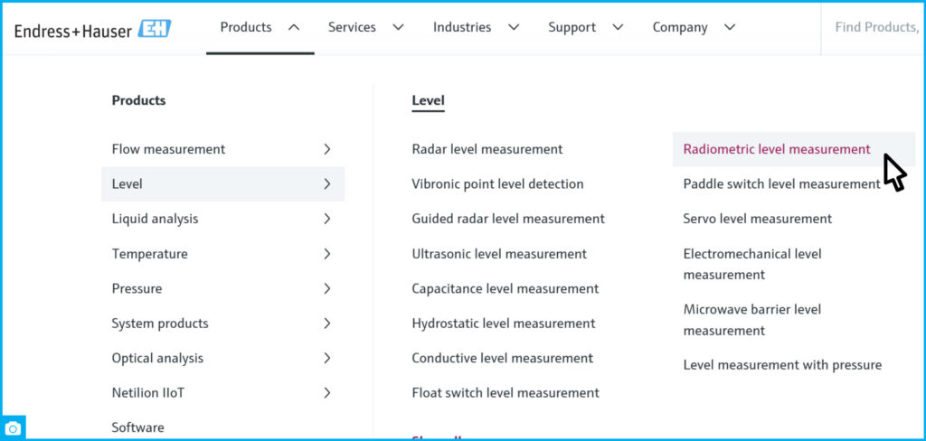Screen dimensions: 926x441
Task: Open the Services dropdown menu
Action: pos(365,27)
